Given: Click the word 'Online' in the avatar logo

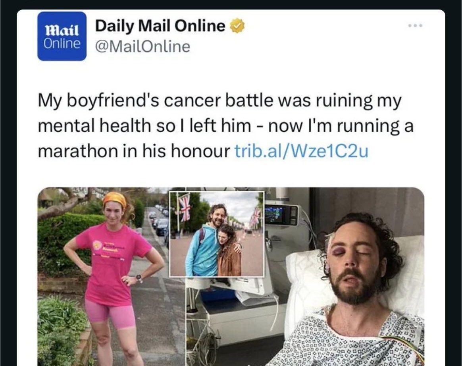Looking at the screenshot, I should point(62,43).
